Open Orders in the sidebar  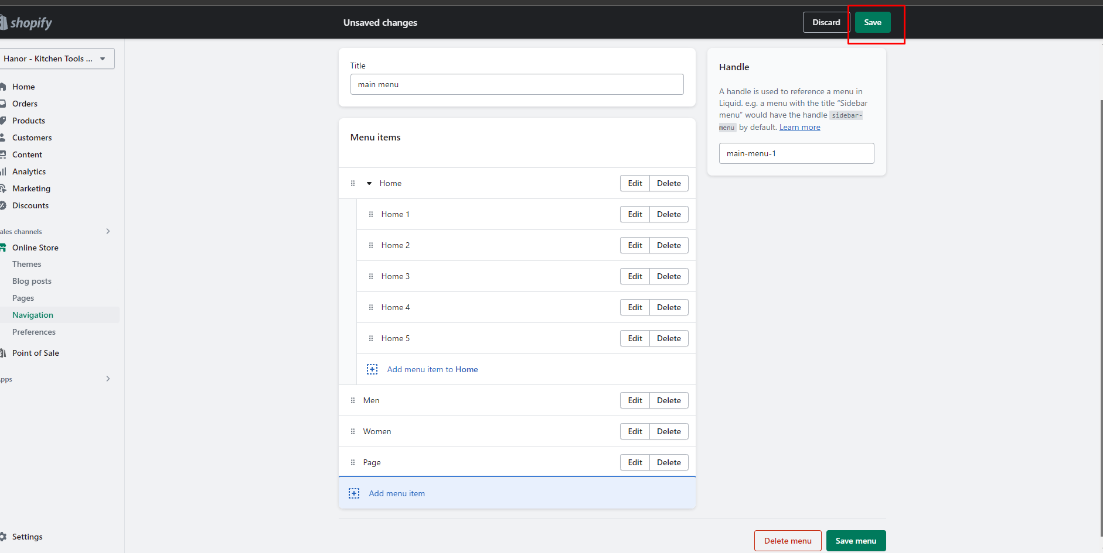pos(25,104)
